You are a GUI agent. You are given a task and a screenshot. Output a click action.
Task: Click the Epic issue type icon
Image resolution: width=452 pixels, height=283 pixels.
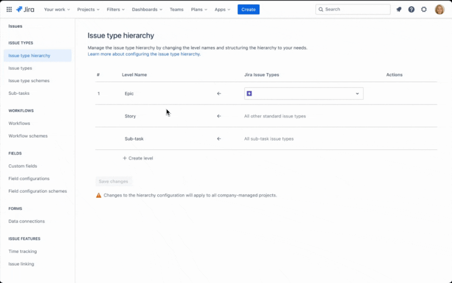tap(250, 93)
